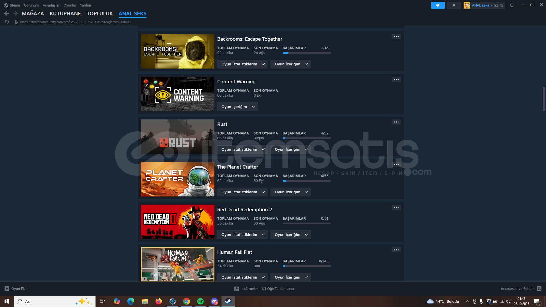This screenshot has width=546, height=307.
Task: Open the Arkadaşlar menu
Action: [x=51, y=5]
